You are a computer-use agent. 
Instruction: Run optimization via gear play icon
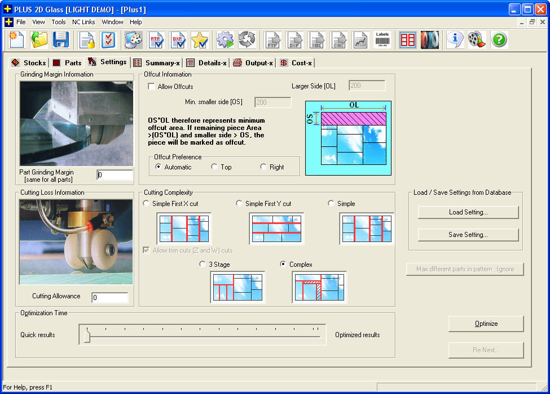(x=225, y=39)
